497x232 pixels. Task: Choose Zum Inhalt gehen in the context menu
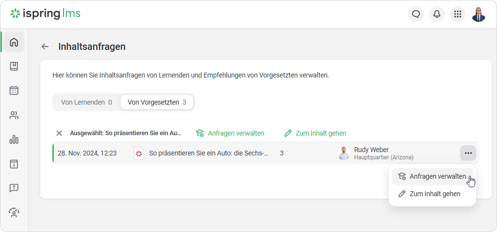[x=429, y=194]
